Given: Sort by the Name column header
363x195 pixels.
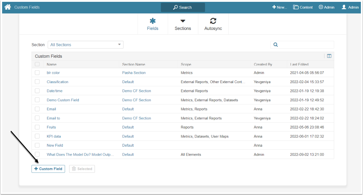Looking at the screenshot, I should [x=52, y=64].
